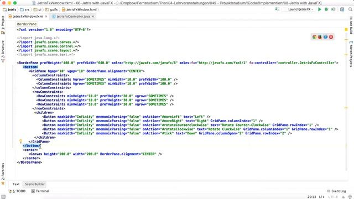Open the Event Log
Screen dimensions: 354x199
tap(336, 191)
